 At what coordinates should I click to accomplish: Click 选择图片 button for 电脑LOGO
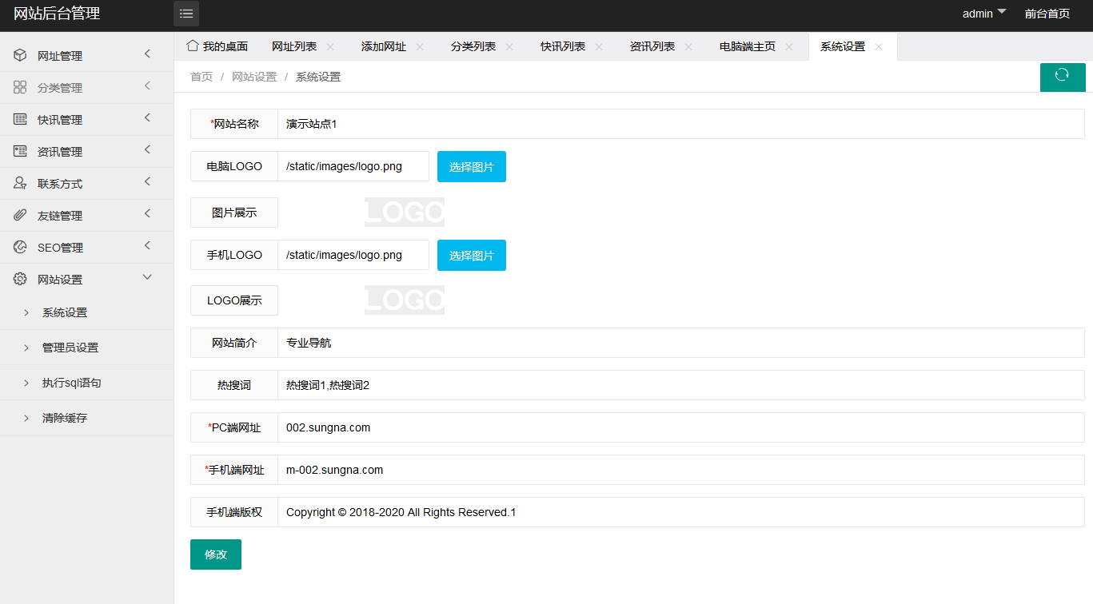click(471, 167)
